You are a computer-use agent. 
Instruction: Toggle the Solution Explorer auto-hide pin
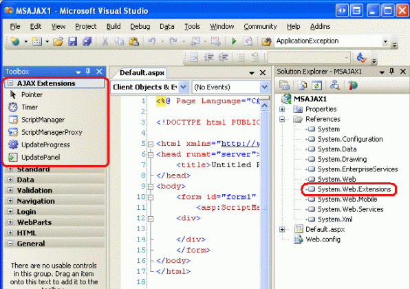coord(391,71)
